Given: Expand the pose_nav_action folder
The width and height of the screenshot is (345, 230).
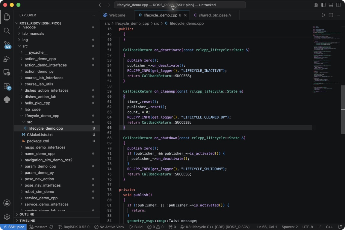Looking at the screenshot, I should pyautogui.click(x=57, y=179).
